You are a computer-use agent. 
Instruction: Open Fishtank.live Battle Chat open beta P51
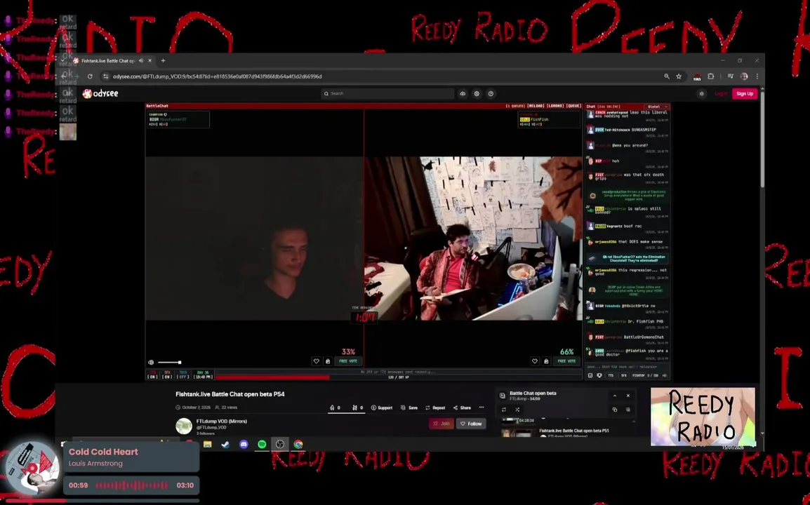(574, 431)
